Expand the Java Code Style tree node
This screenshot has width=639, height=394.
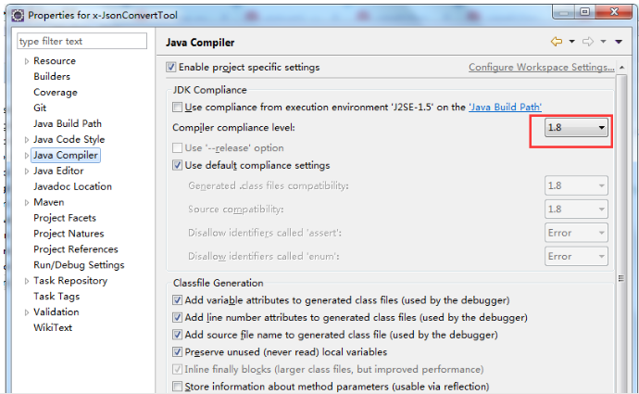pyautogui.click(x=27, y=140)
